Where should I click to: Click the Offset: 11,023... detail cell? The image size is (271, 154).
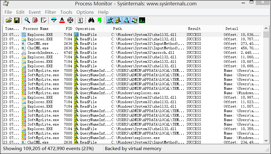coord(241,102)
